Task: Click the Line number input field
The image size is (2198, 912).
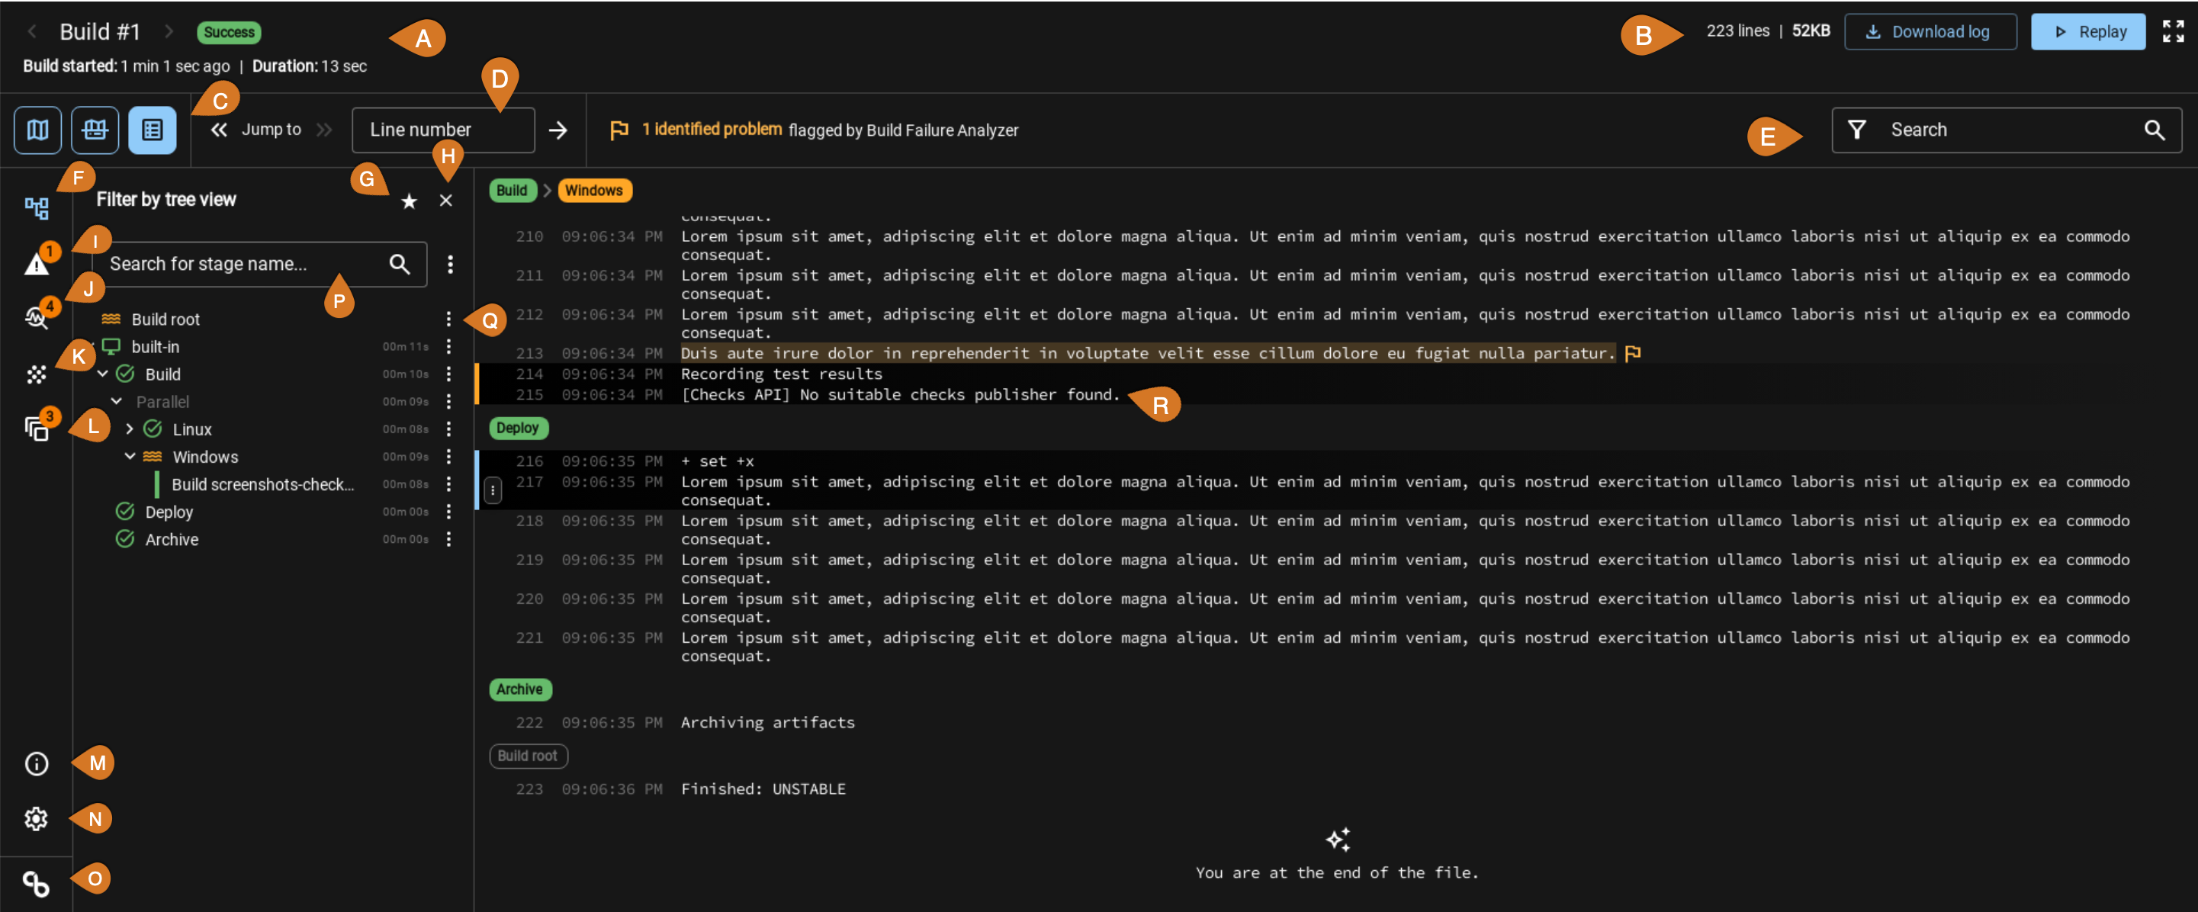Action: (x=443, y=130)
